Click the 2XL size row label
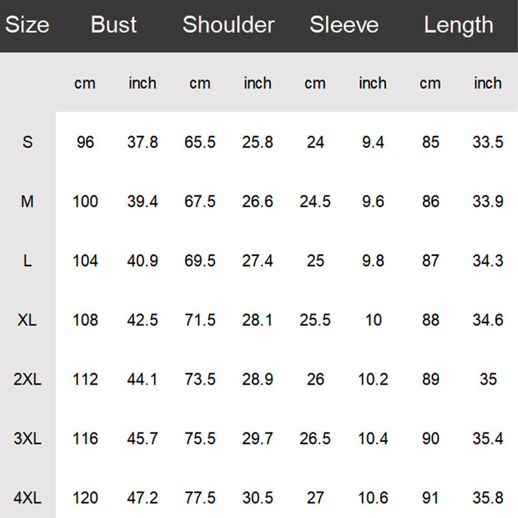The width and height of the screenshot is (518, 518). click(x=27, y=379)
